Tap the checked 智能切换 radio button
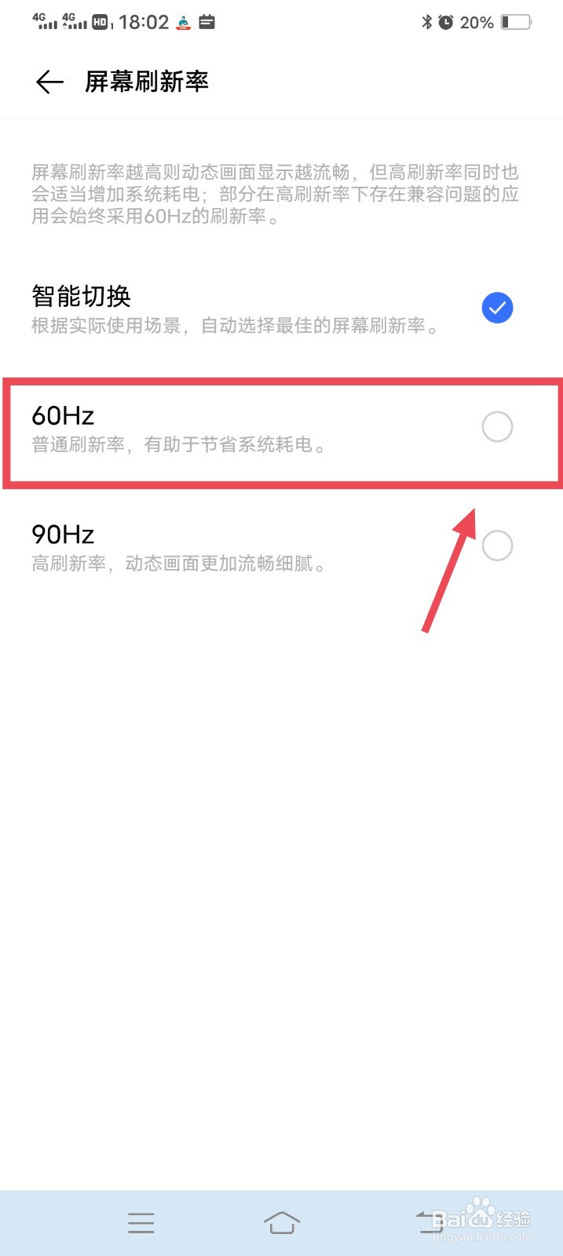The image size is (563, 1256). 497,308
